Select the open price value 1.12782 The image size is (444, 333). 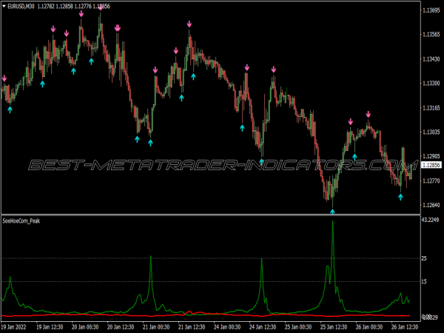[x=46, y=6]
